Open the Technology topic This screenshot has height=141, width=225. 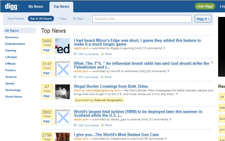point(13,90)
